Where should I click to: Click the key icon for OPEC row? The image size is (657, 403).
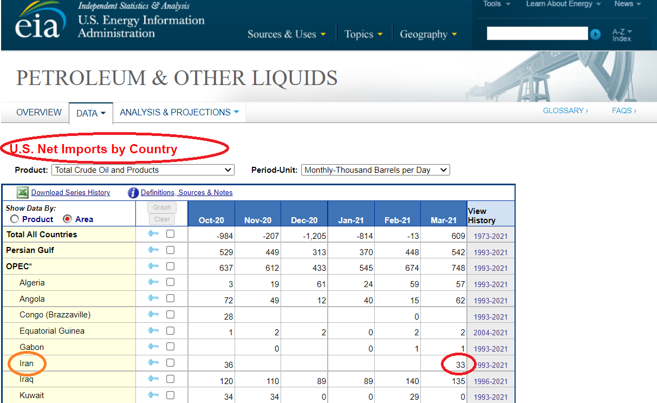click(x=153, y=266)
